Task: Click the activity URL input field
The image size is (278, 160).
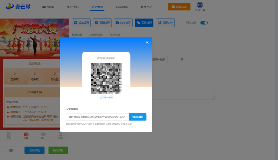Action: pyautogui.click(x=97, y=117)
